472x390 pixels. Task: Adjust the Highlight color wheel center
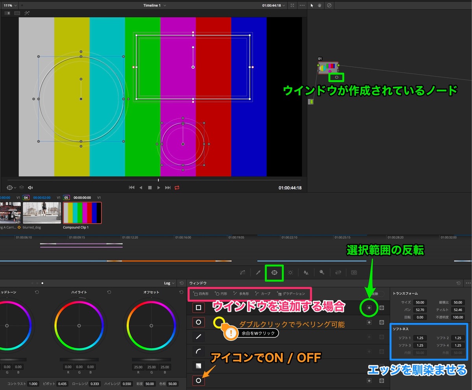point(79,326)
